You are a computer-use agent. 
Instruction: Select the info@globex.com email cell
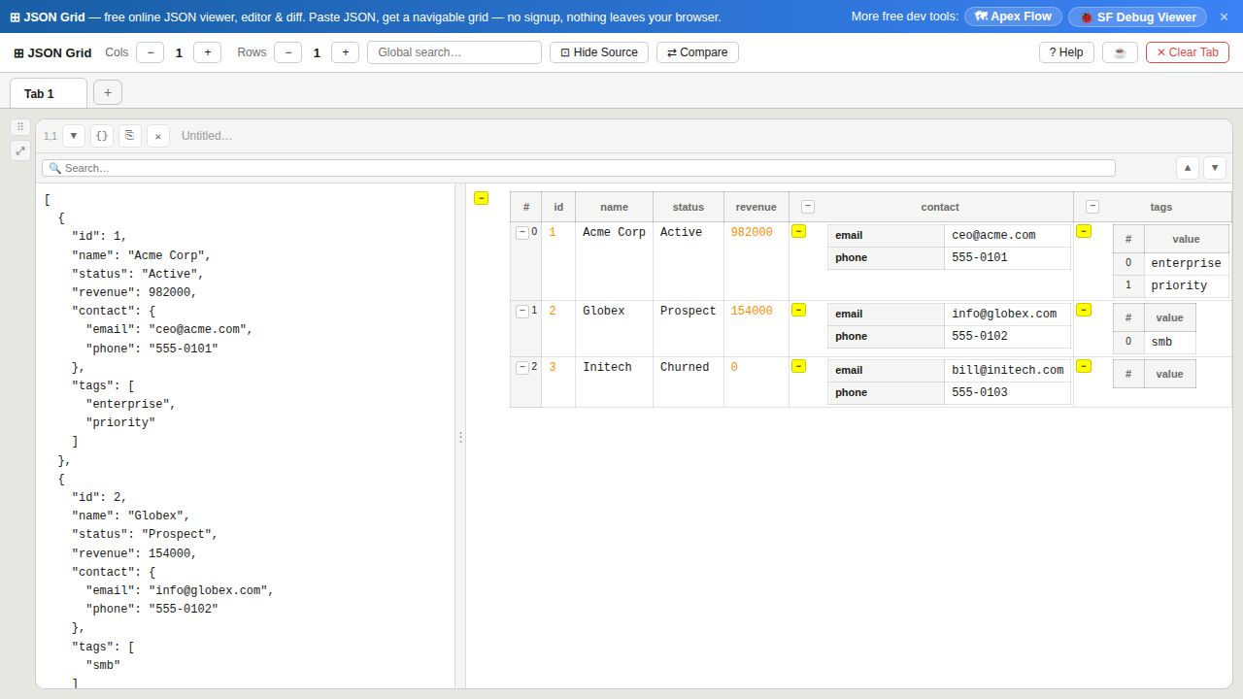point(1007,314)
